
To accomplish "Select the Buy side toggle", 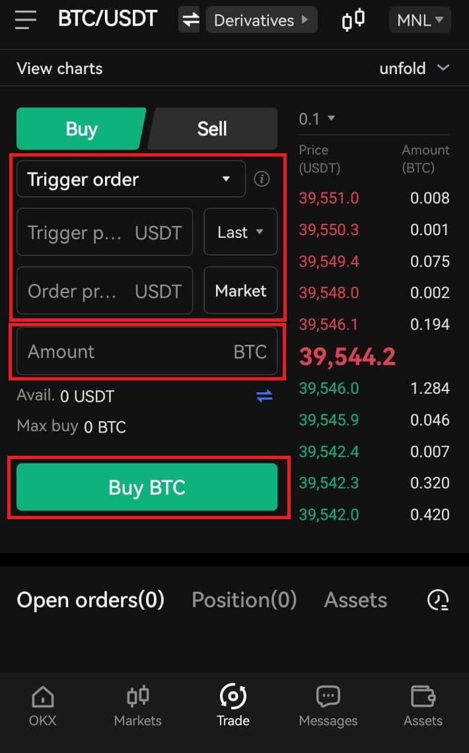I will tap(81, 129).
